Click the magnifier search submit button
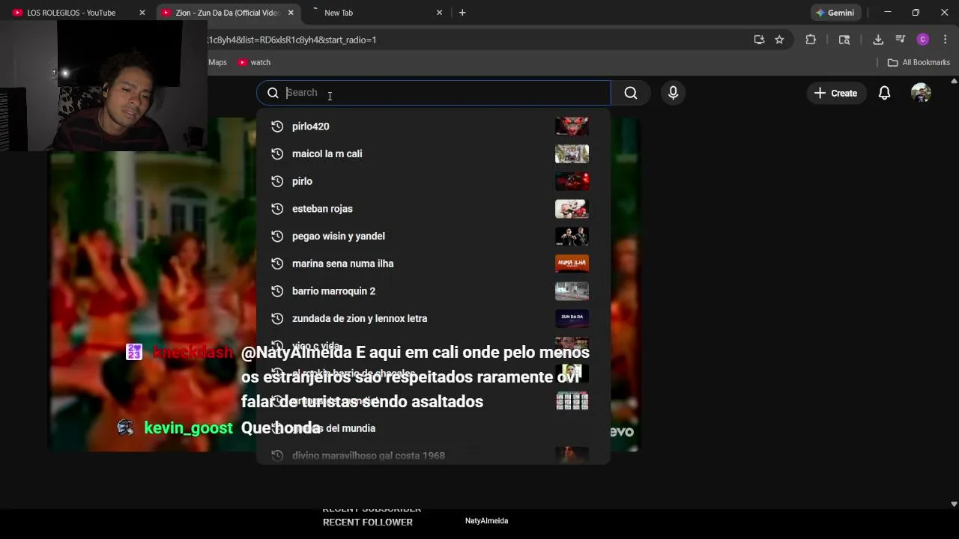959x539 pixels. (x=631, y=93)
